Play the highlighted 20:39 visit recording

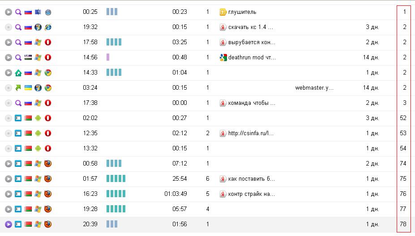click(8, 224)
